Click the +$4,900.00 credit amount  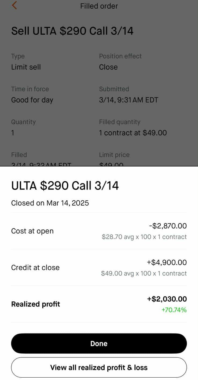point(167,262)
